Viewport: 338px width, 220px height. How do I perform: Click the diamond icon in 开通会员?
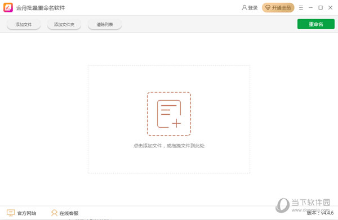(268, 8)
